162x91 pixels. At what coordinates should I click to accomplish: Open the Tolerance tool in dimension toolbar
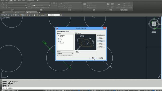pyautogui.click(x=32, y=15)
